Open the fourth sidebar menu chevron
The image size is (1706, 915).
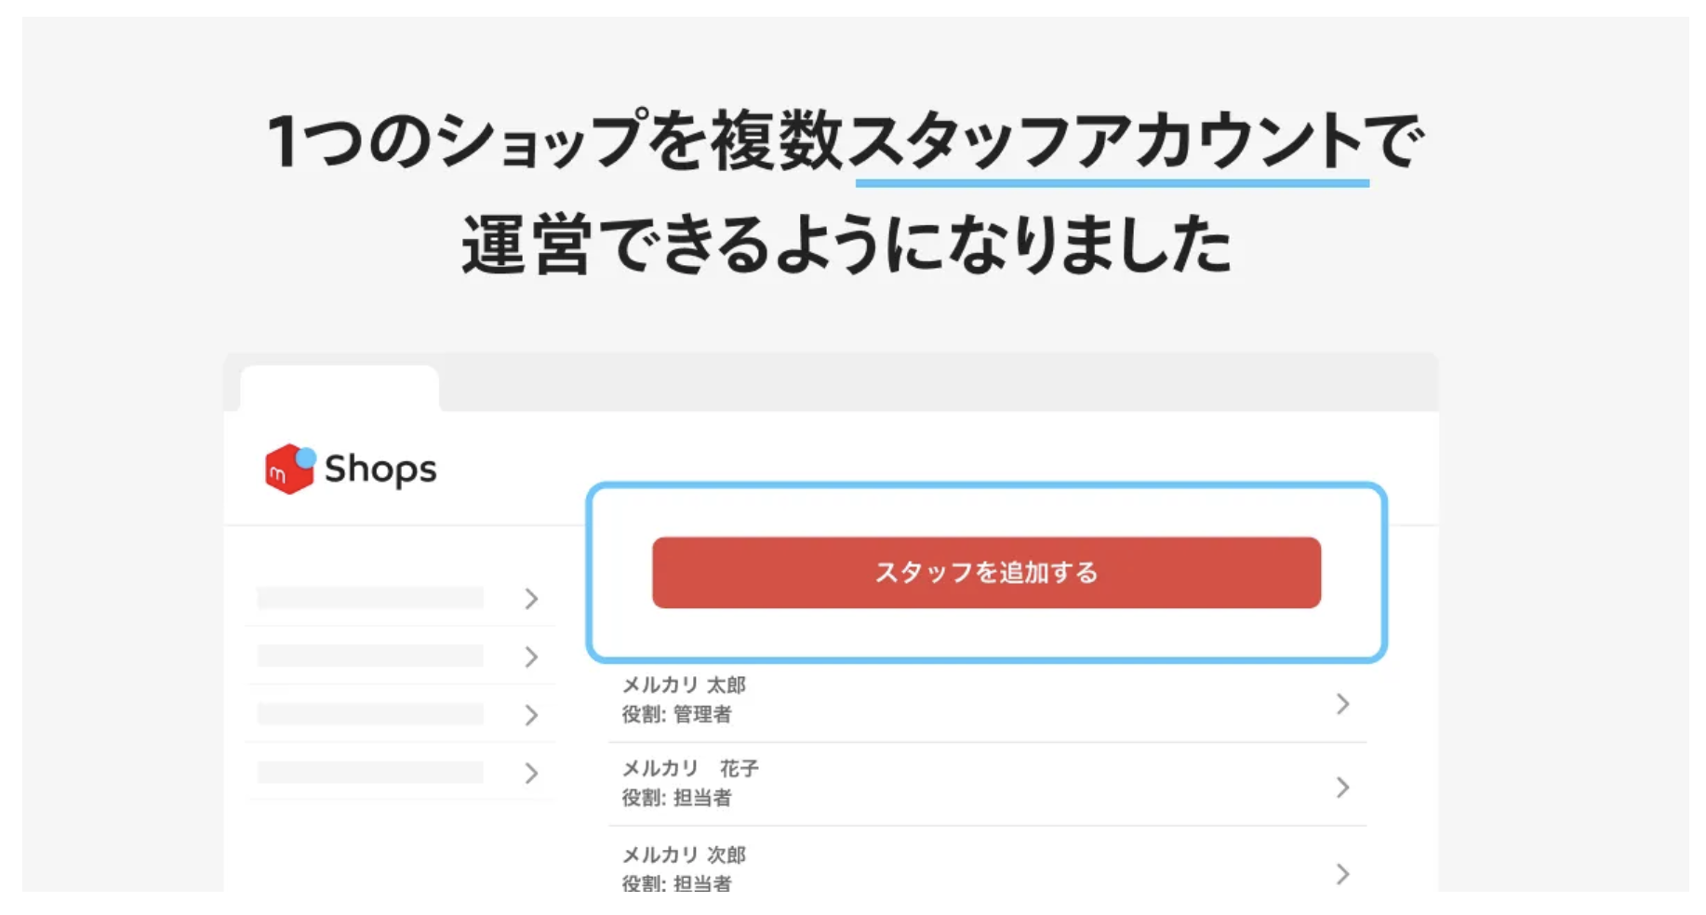point(531,773)
